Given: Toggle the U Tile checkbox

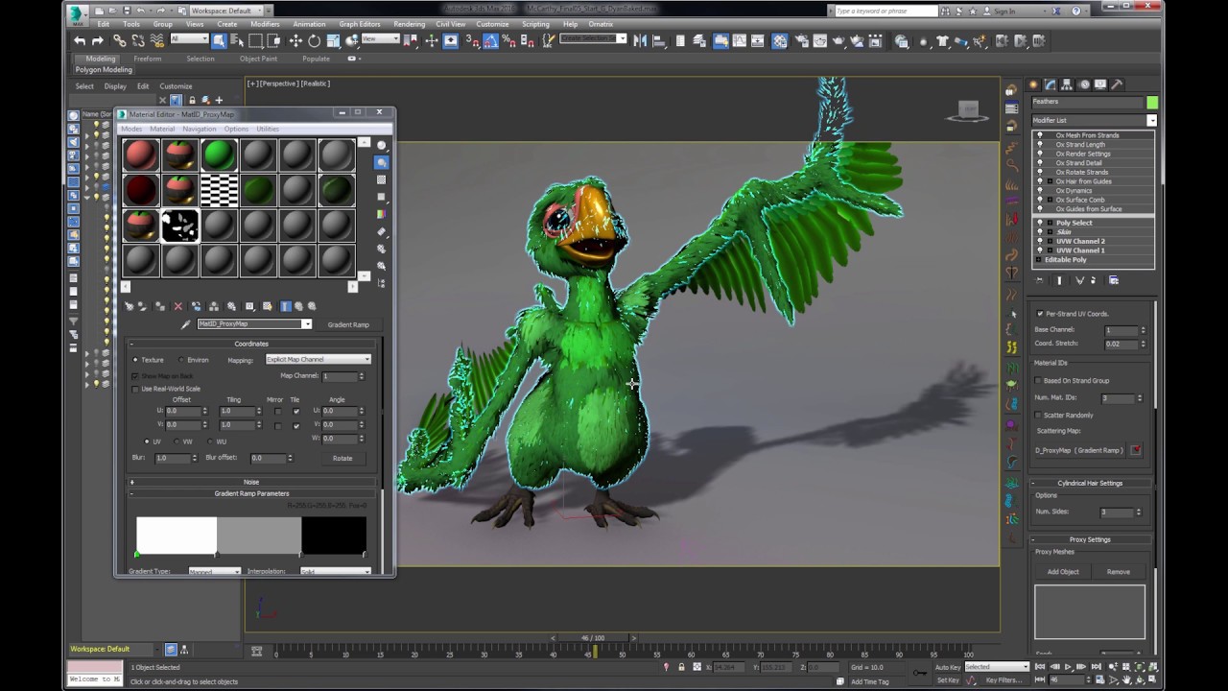Looking at the screenshot, I should [295, 411].
